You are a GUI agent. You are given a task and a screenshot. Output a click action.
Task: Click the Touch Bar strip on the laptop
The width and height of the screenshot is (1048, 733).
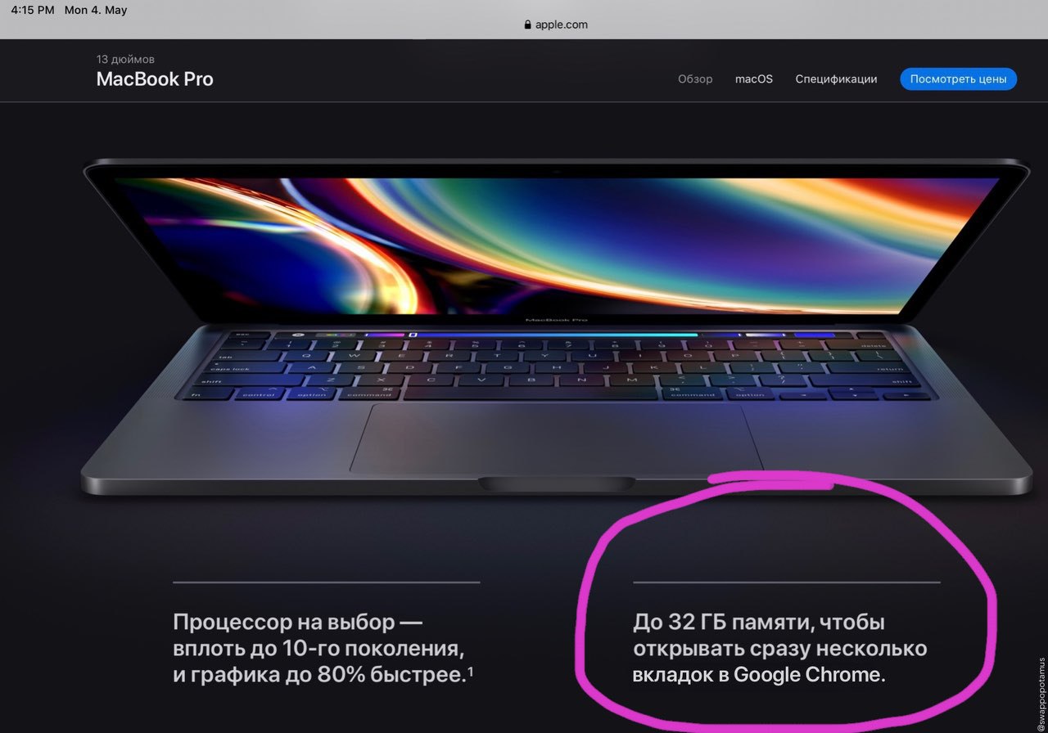point(565,335)
